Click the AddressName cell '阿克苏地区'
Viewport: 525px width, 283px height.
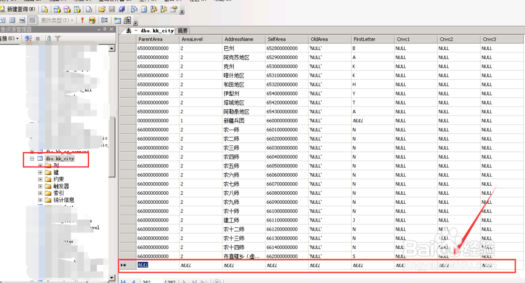click(x=244, y=57)
